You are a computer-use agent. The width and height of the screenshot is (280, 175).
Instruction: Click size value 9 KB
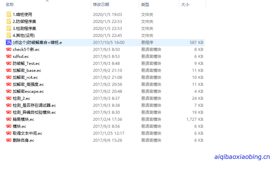[199, 64]
